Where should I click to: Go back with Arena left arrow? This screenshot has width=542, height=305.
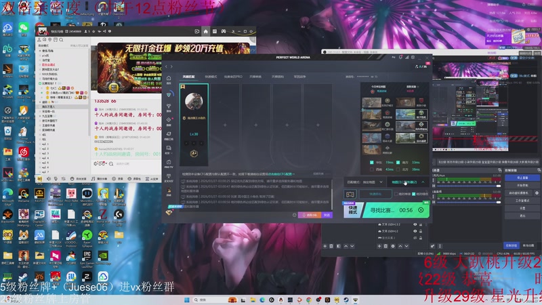tap(166, 66)
